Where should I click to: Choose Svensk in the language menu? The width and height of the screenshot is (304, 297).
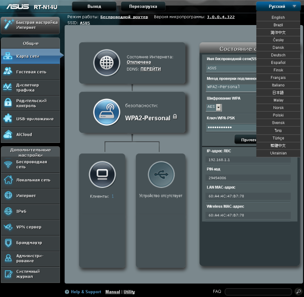(x=278, y=123)
